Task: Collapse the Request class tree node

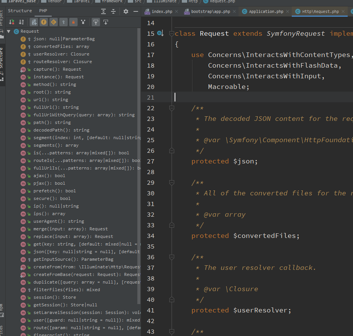Action: (x=9, y=31)
